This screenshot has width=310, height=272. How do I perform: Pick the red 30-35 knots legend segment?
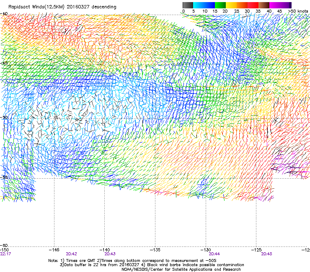point(253,5)
